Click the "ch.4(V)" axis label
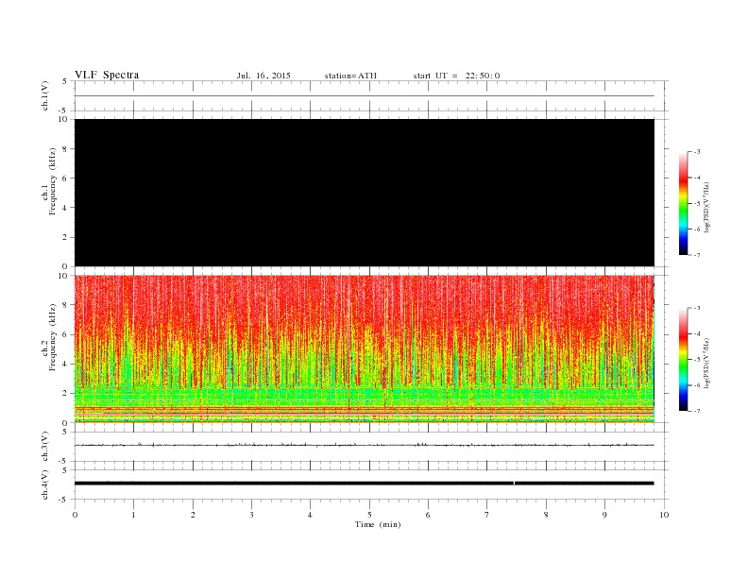The image size is (748, 578). pyautogui.click(x=45, y=484)
